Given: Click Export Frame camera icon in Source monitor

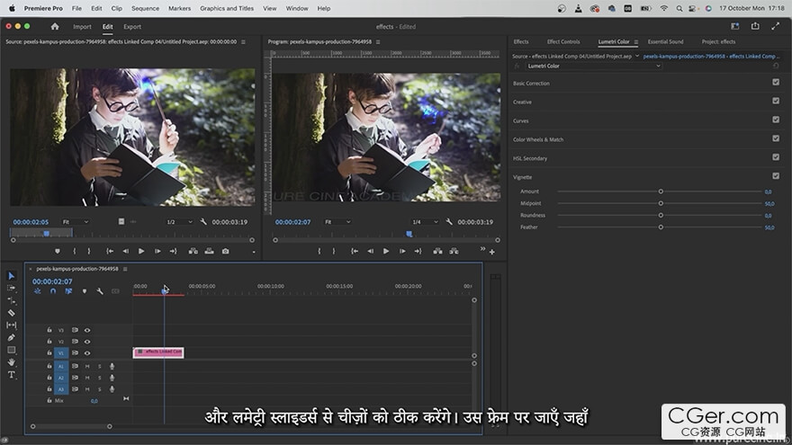Looking at the screenshot, I should click(x=225, y=252).
